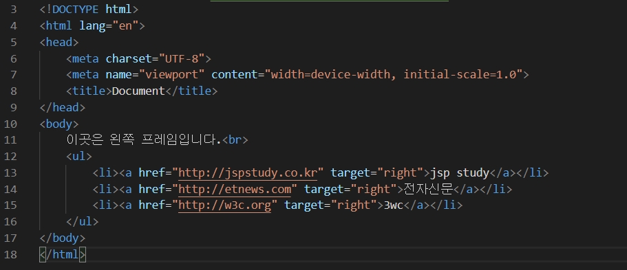Click line number 12 in the gutter
This screenshot has height=270, width=627.
[x=10, y=156]
